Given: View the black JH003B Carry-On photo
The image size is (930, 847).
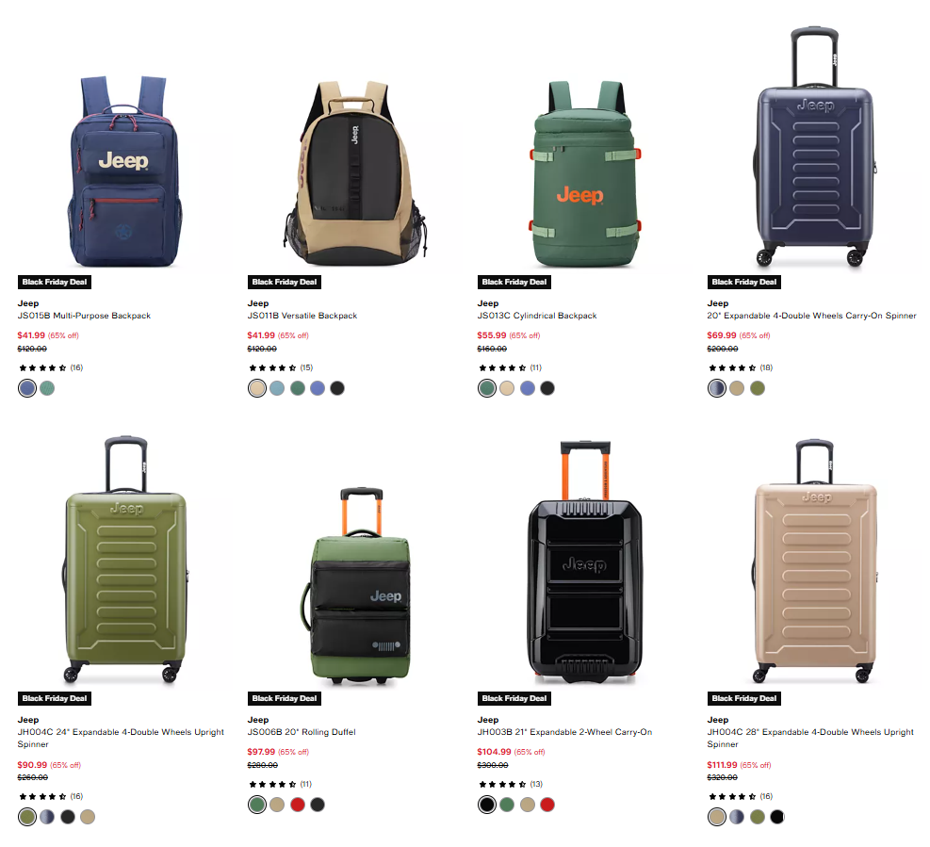Looking at the screenshot, I should [585, 562].
